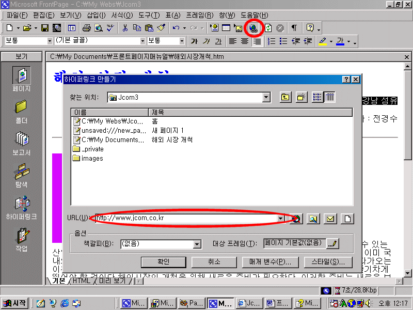The width and height of the screenshot is (413, 310).
Task: Click the highlight color swatch button
Action: [x=323, y=41]
